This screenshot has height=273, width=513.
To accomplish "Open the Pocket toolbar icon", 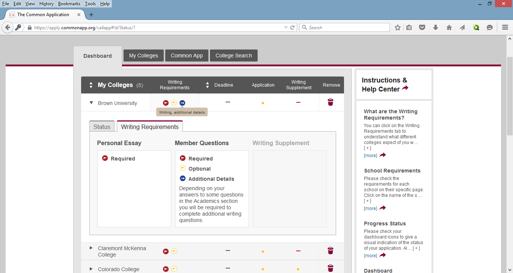I will pyautogui.click(x=422, y=27).
